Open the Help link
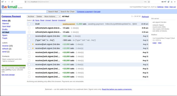This screenshot has height=96, width=177. [166, 7]
